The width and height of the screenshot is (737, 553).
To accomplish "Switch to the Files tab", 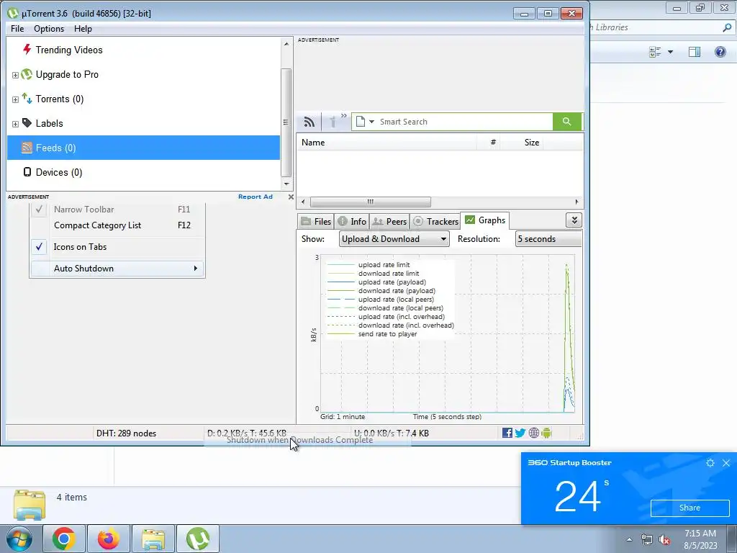I will (x=316, y=222).
